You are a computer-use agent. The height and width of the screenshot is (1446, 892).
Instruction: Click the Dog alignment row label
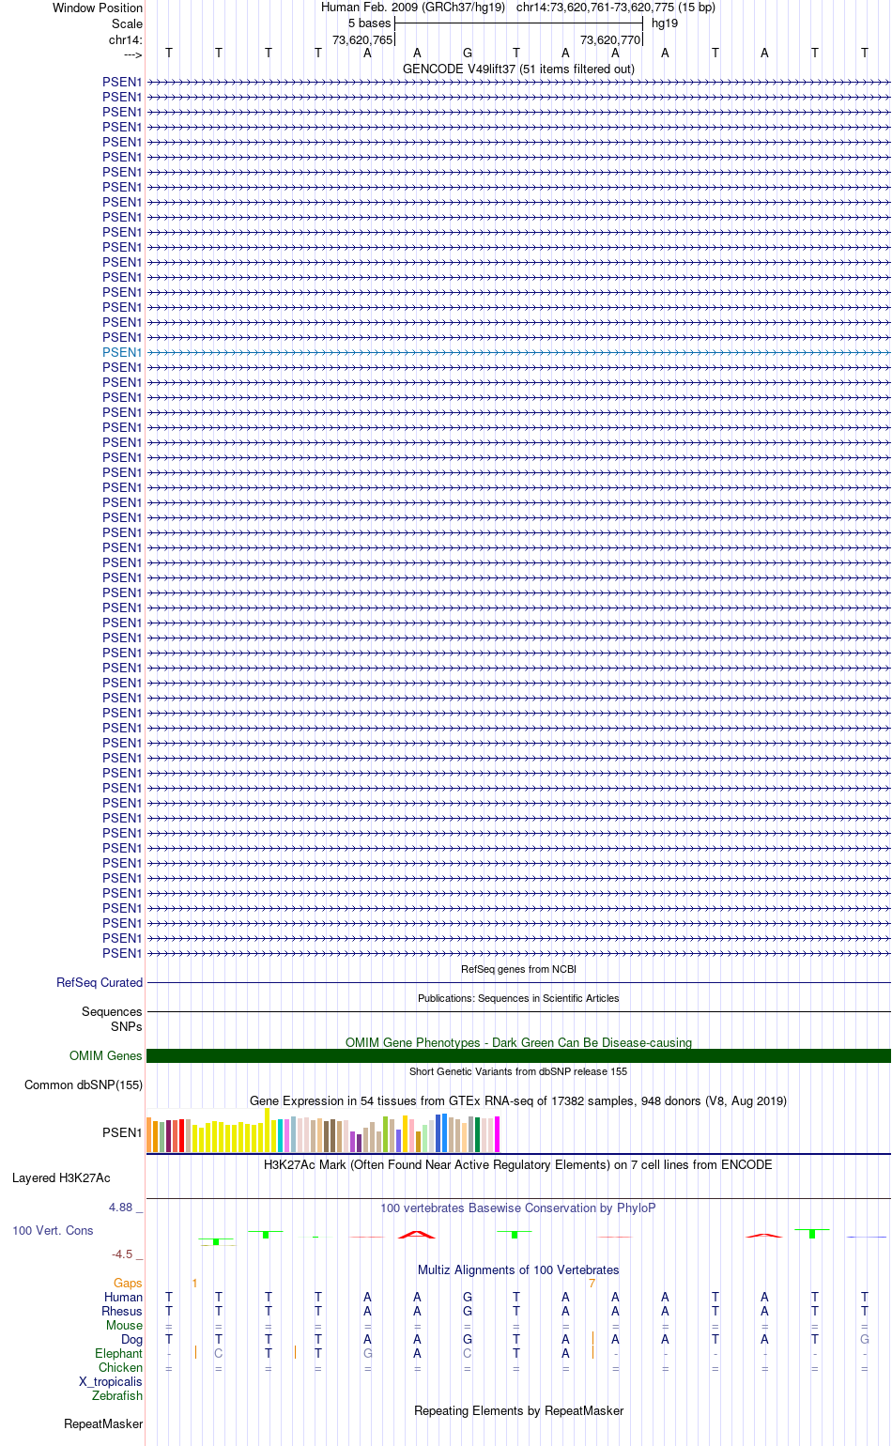131,1340
